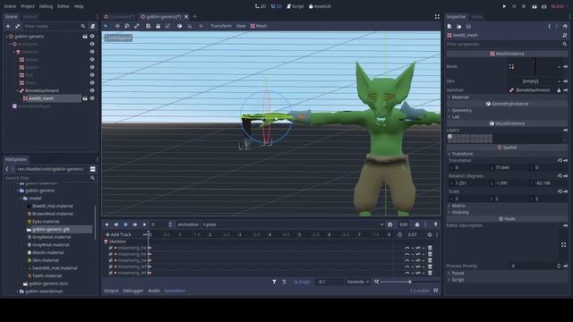Switch to the Script workspace
Viewport: 573px width, 322px height.
295,6
